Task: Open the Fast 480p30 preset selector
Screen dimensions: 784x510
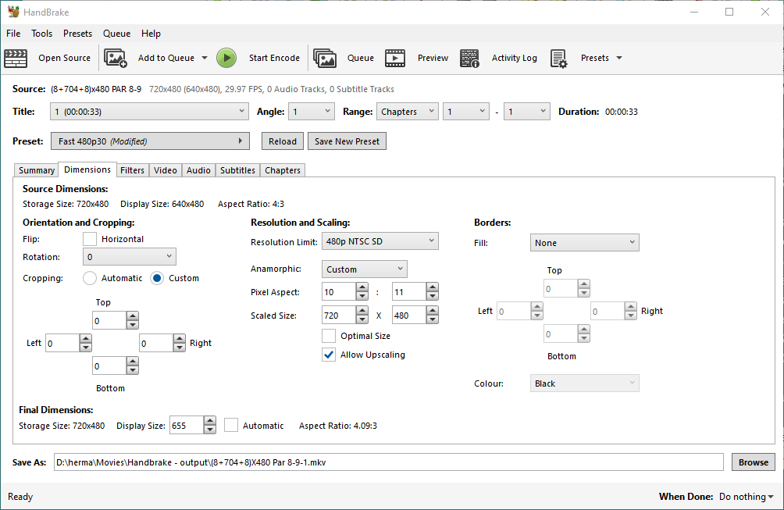Action: click(150, 141)
